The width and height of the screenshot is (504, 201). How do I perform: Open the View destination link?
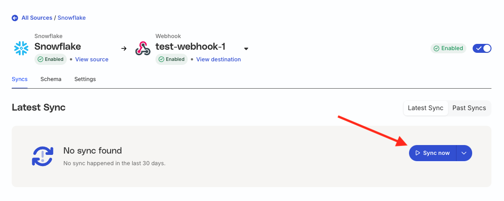(x=218, y=60)
